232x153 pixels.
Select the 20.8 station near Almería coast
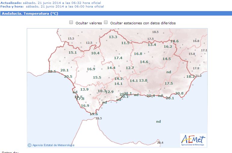(179, 93)
